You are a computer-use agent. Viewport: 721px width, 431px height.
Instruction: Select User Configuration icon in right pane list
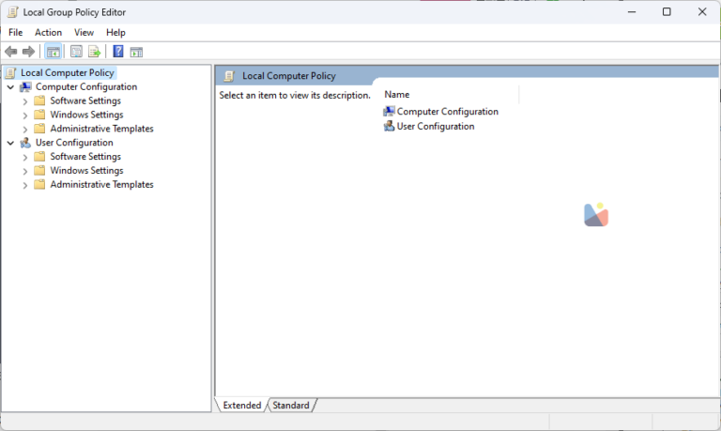tap(390, 127)
